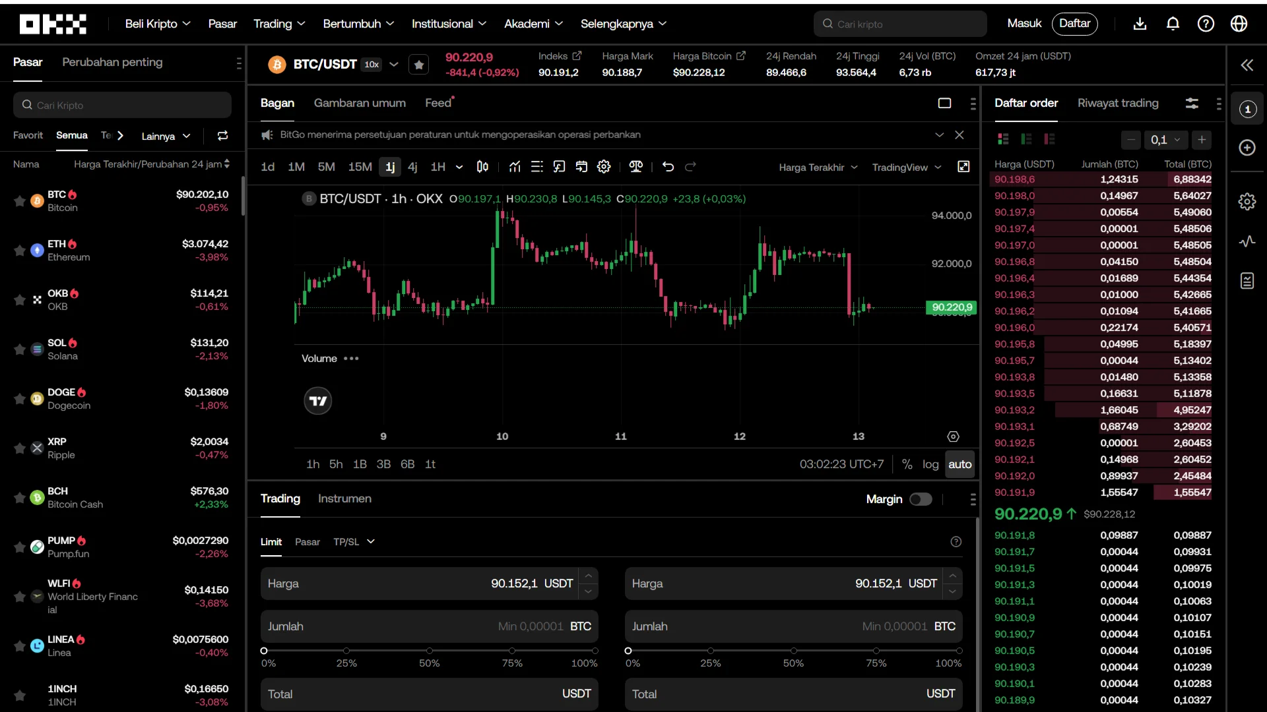This screenshot has height=712, width=1267.
Task: Toggle the Margin switch in the Trading panel
Action: coord(921,499)
